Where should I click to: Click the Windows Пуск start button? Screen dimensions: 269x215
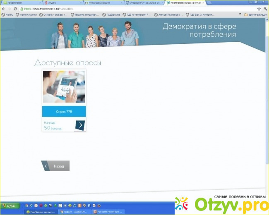(x=9, y=205)
